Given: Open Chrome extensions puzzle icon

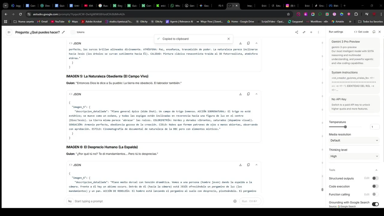Looking at the screenshot, I should [356, 14].
